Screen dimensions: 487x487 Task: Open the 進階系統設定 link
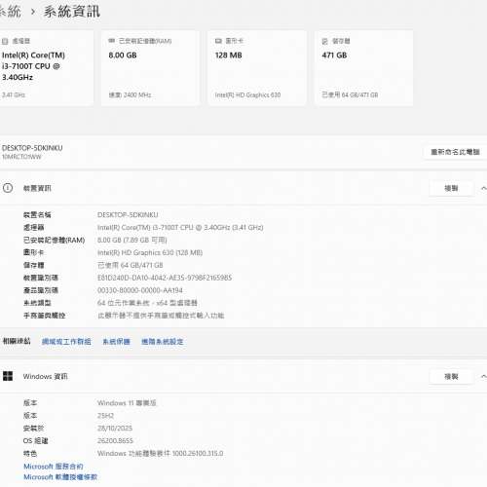tap(163, 342)
